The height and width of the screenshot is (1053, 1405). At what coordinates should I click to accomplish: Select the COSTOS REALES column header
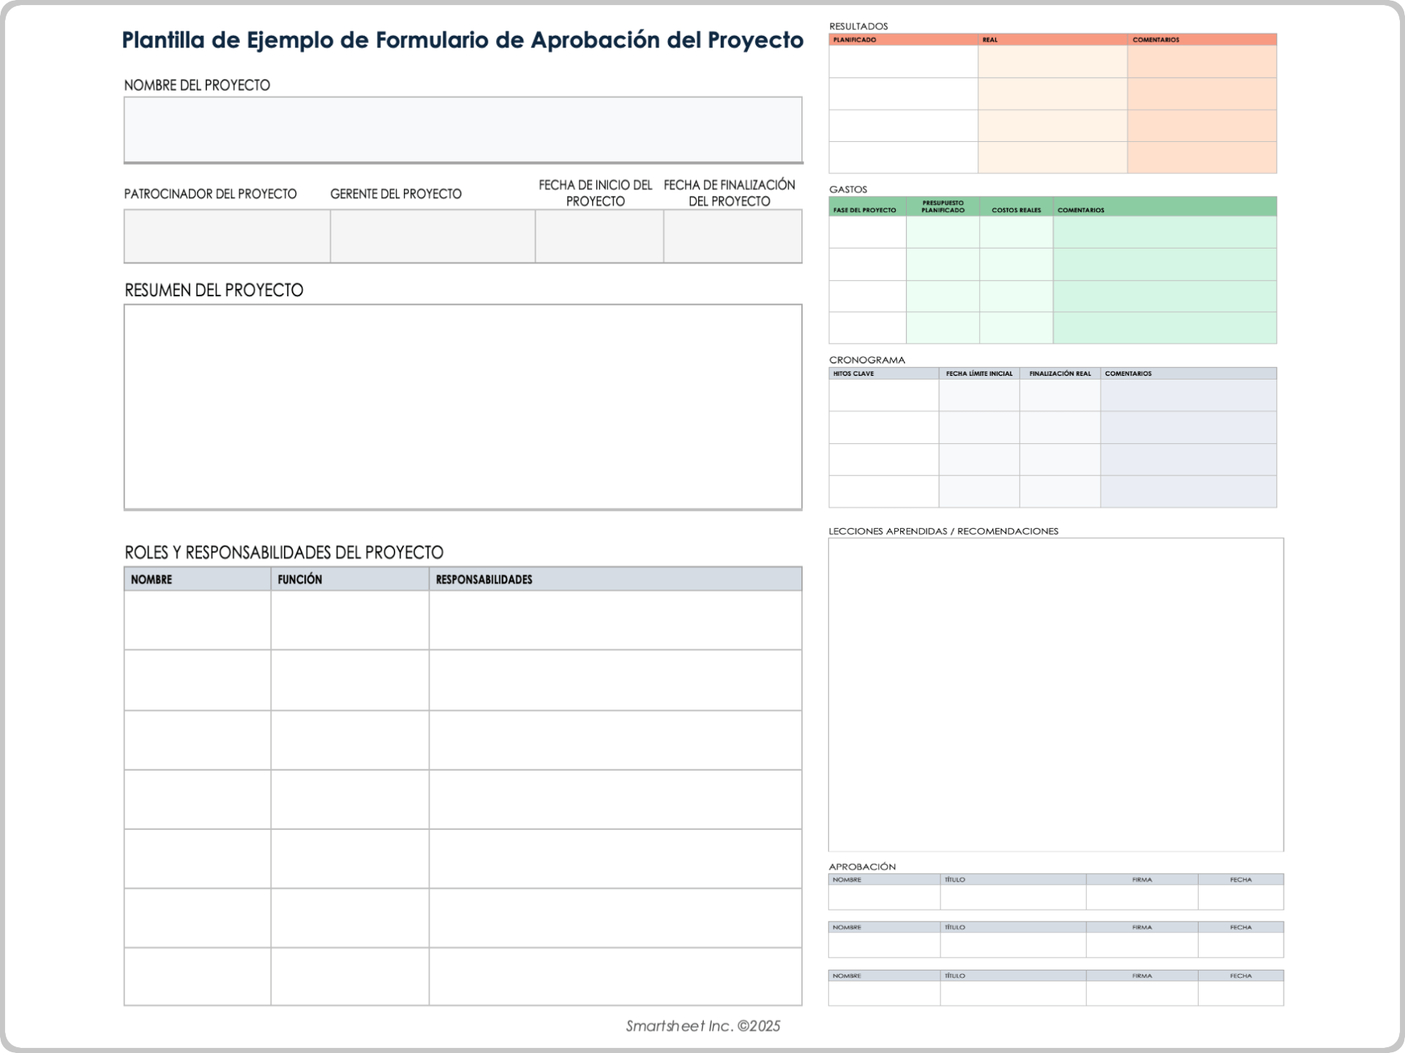click(x=1016, y=210)
